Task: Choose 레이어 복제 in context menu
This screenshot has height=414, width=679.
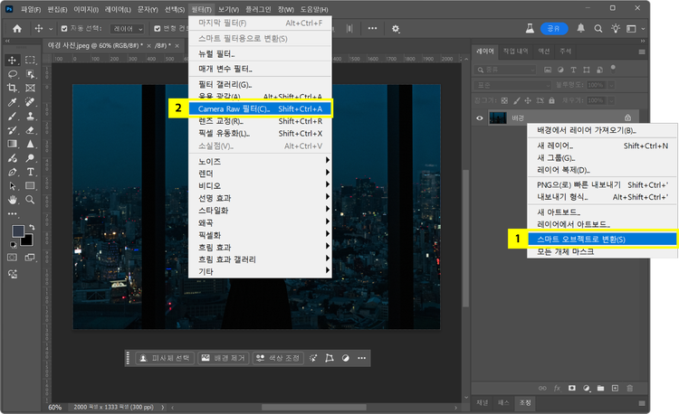Action: [x=602, y=170]
